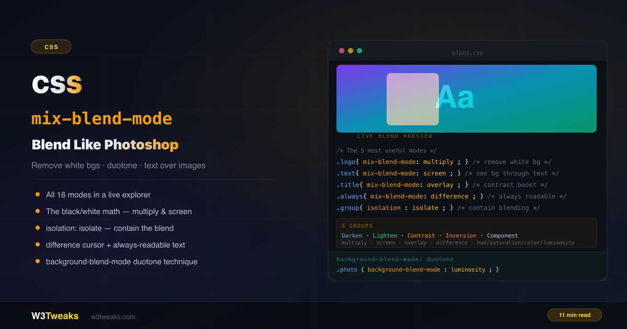Click the large 'Aa' sample text

click(455, 98)
